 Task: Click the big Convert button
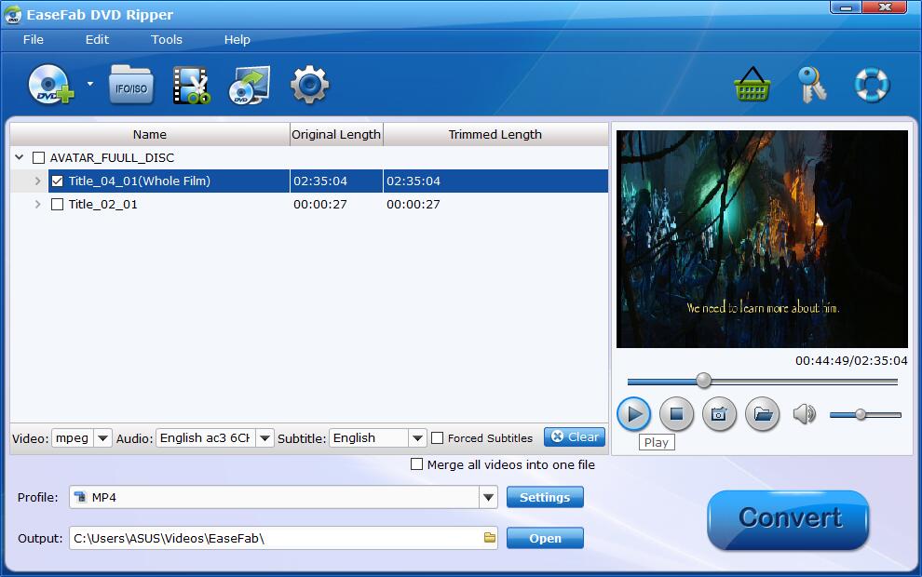(x=788, y=519)
